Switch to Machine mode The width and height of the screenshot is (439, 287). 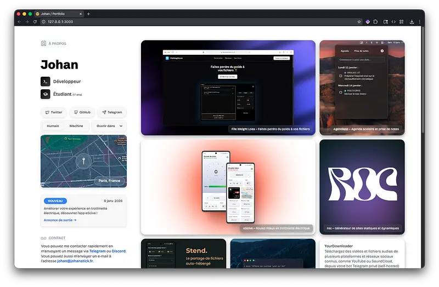pyautogui.click(x=76, y=126)
